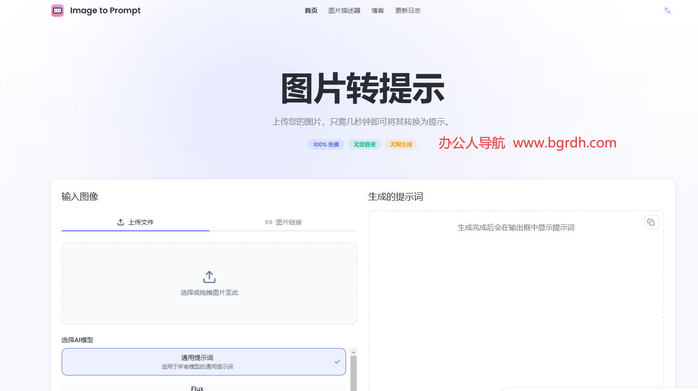Screen dimensions: 698x391
Task: Open the www.bgrdh.com link
Action: click(x=565, y=143)
